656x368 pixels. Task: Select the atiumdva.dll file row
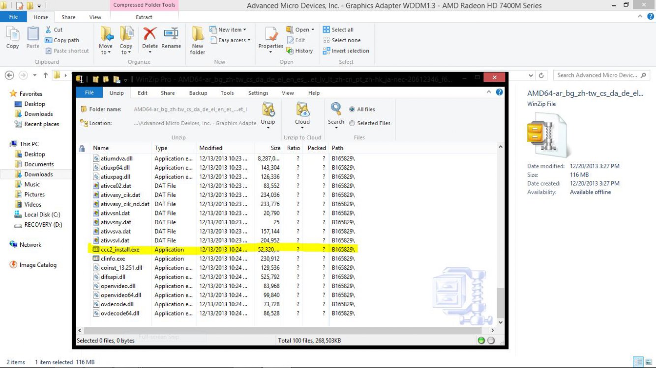(224, 158)
